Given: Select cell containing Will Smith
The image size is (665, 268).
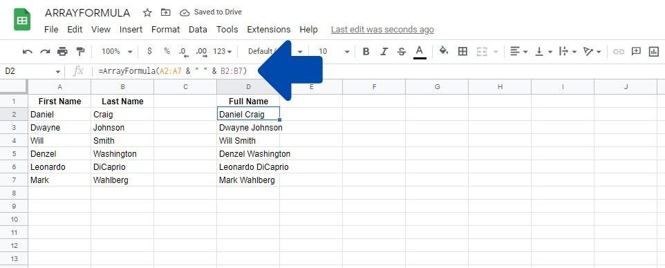Looking at the screenshot, I should tap(248, 141).
